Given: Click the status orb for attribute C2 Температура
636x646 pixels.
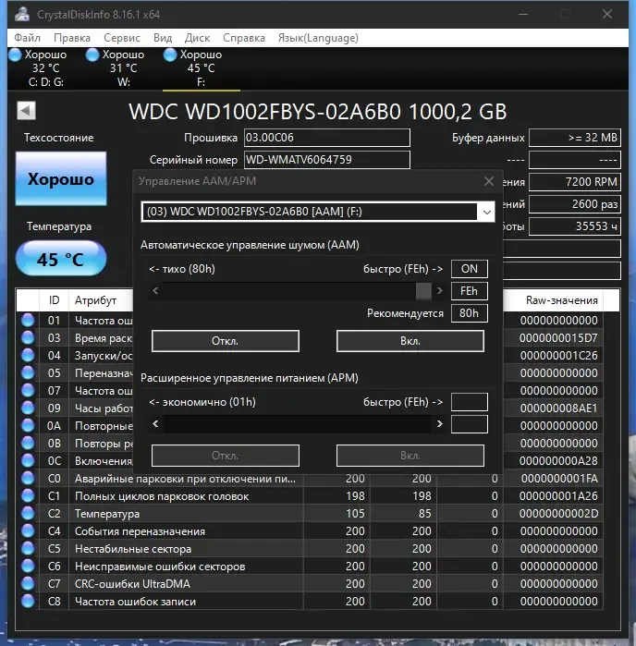Looking at the screenshot, I should click(28, 513).
